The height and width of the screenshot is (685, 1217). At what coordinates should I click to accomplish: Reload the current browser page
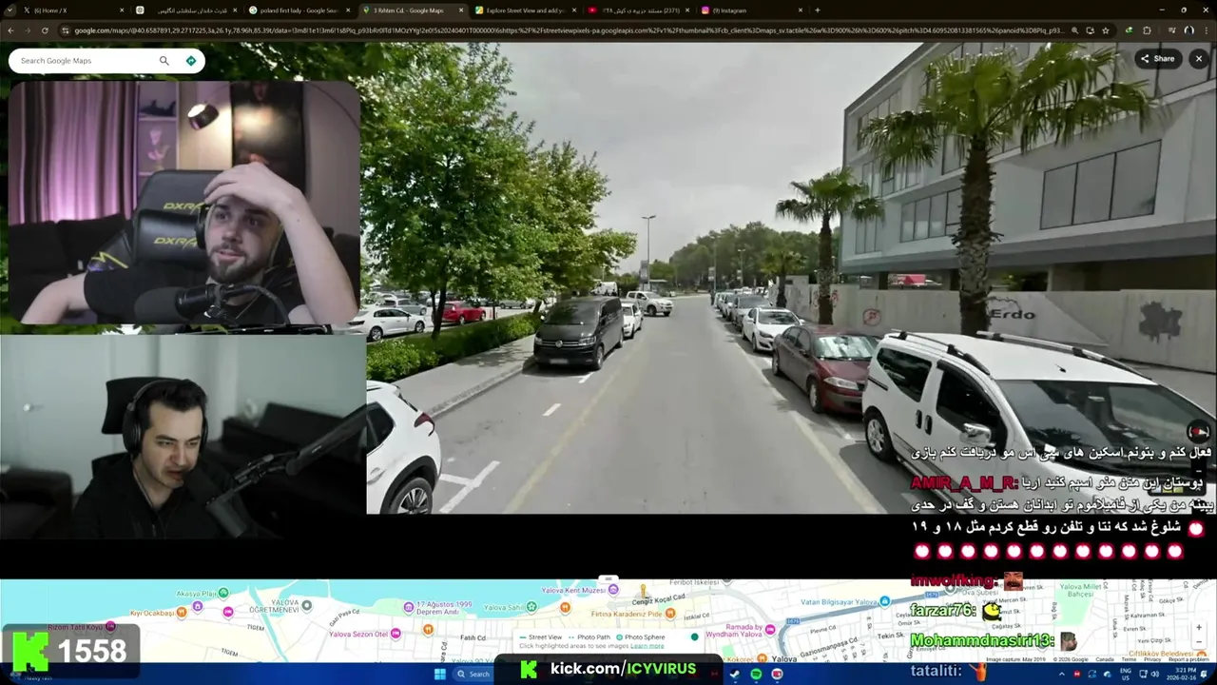pyautogui.click(x=45, y=30)
